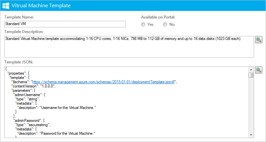Click the "parameters" line in JSON
The image size is (266, 142).
click(23, 90)
